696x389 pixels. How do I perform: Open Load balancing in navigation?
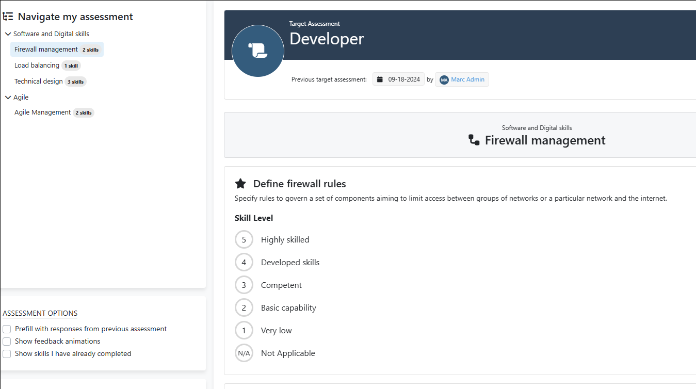[x=37, y=66]
